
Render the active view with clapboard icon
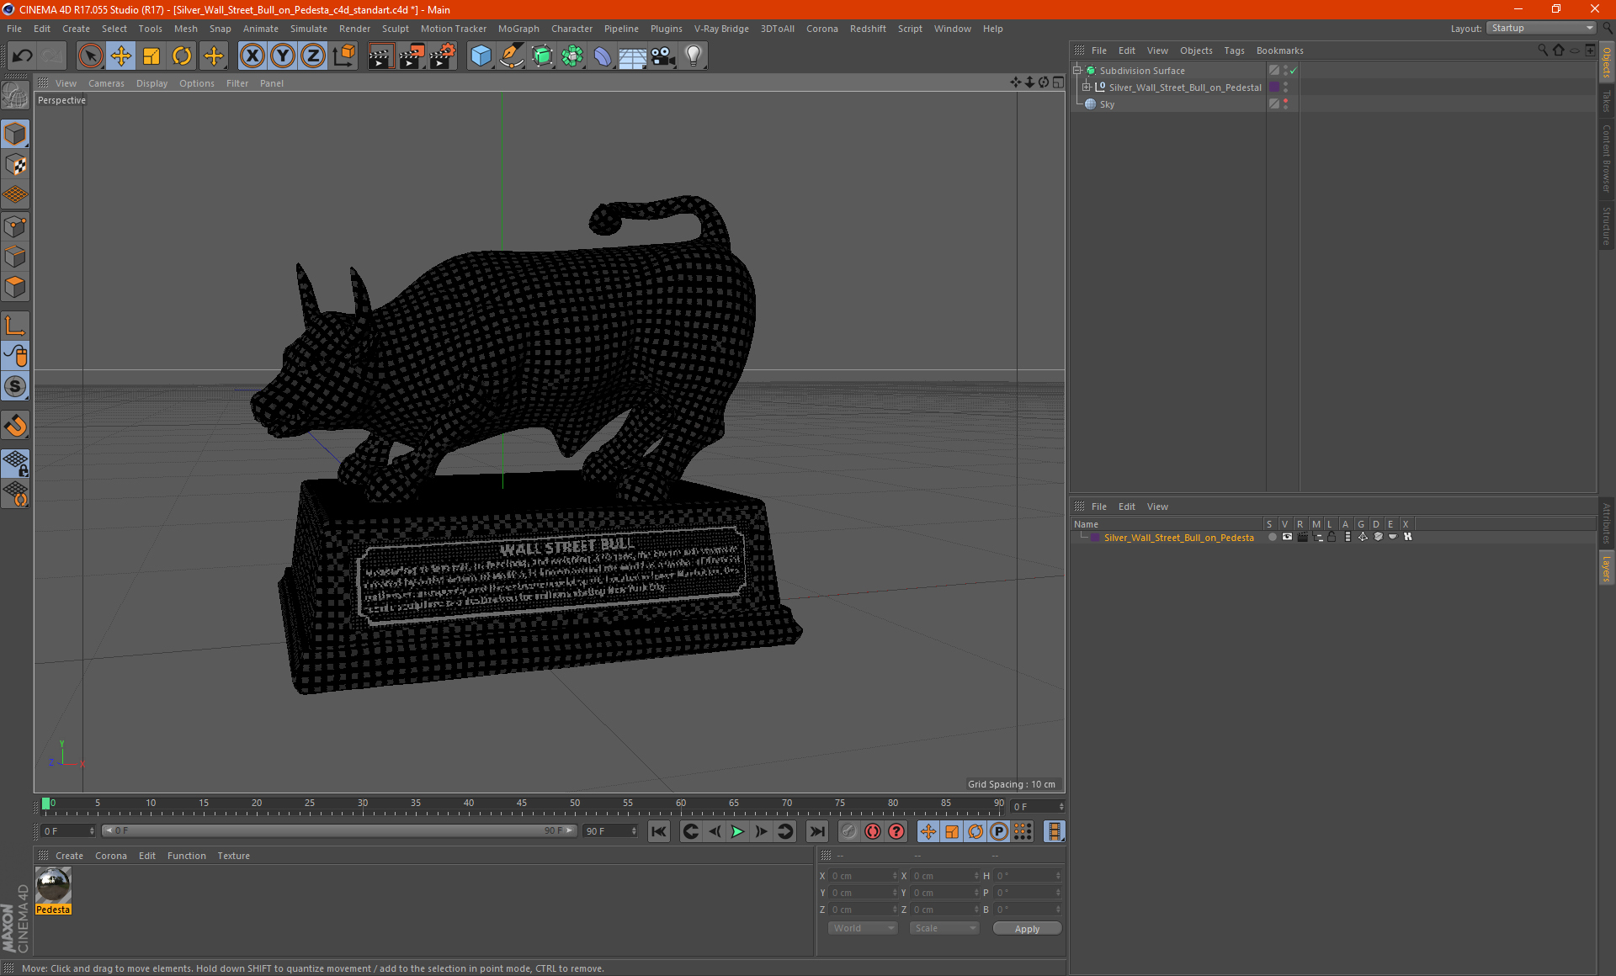[380, 56]
